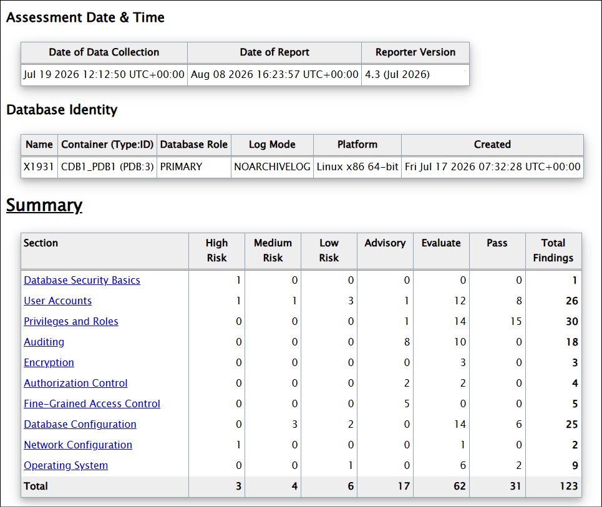
Task: Go to Privileges and Roles section
Action: [x=71, y=321]
